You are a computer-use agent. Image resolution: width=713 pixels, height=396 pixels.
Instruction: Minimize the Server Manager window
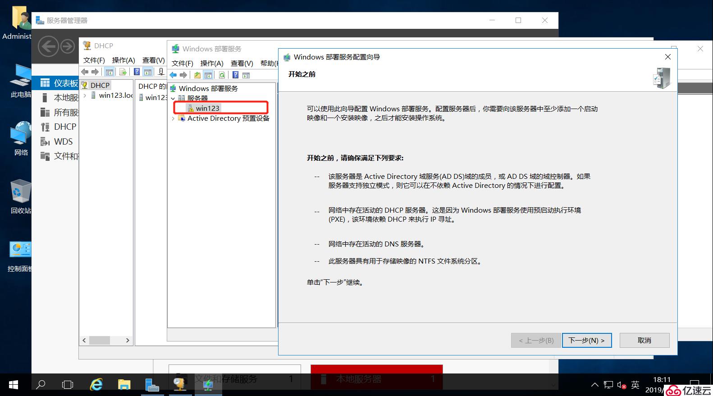[x=492, y=20]
